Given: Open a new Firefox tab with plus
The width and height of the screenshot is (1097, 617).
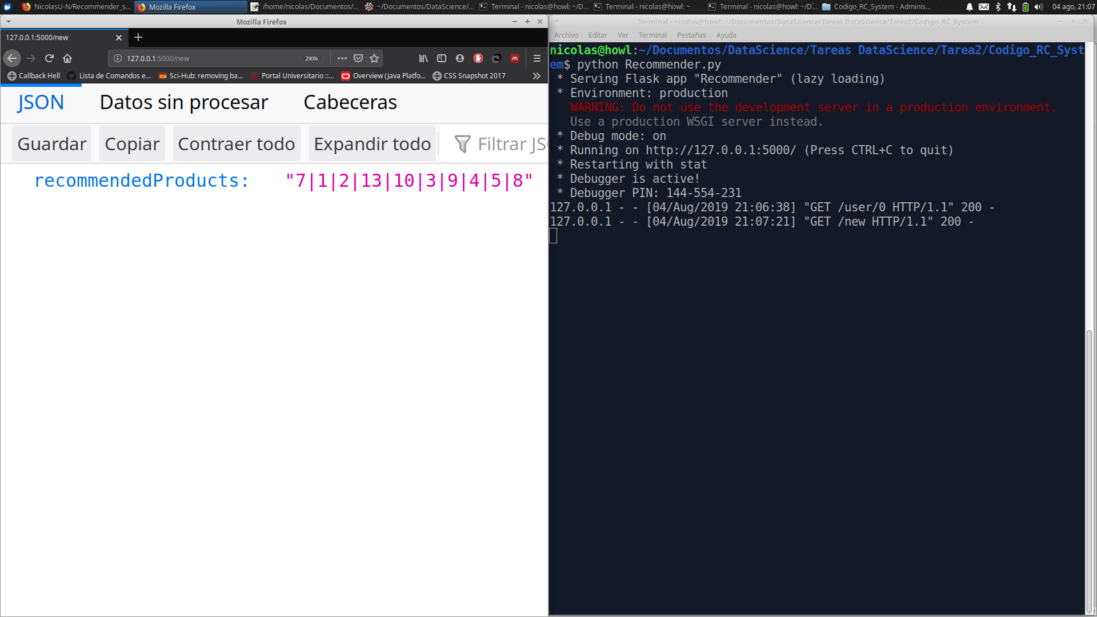Looking at the screenshot, I should (x=138, y=37).
